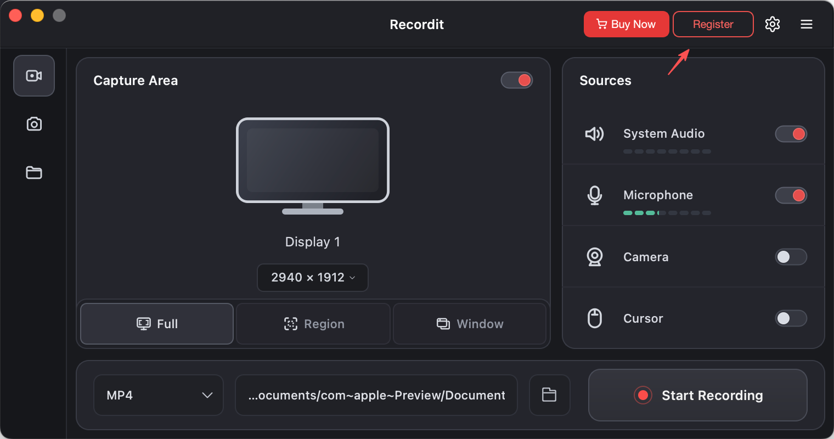The image size is (834, 439).
Task: Open the MP4 format dropdown
Action: pyautogui.click(x=159, y=395)
